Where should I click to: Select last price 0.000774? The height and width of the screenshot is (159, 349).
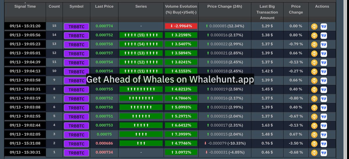point(104,26)
